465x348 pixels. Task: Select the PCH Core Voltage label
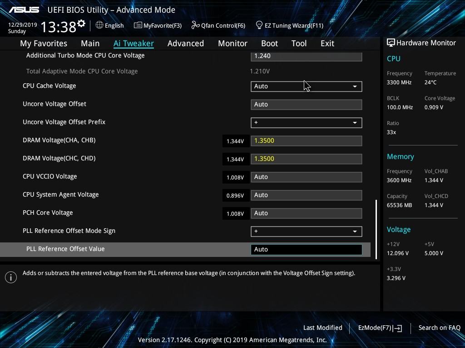48,213
